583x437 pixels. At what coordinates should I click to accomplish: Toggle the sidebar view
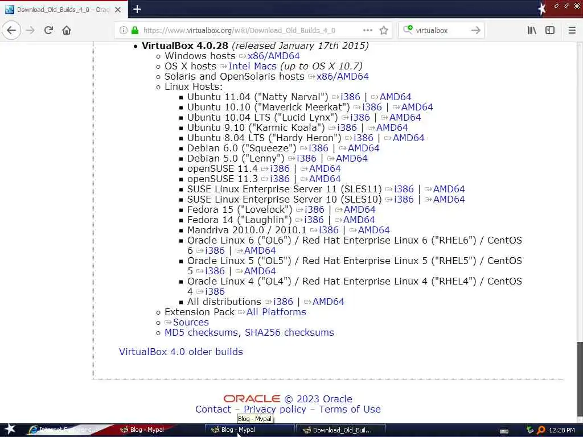tap(550, 30)
